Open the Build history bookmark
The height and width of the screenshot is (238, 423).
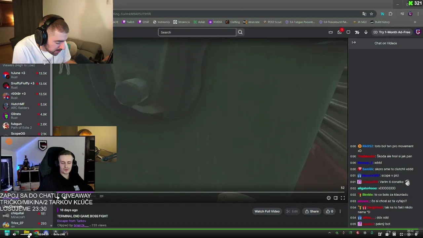tap(380, 22)
